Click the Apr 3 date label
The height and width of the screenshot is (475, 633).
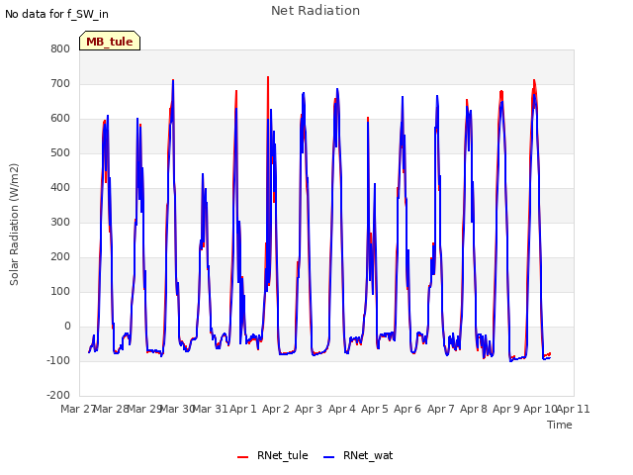click(309, 409)
